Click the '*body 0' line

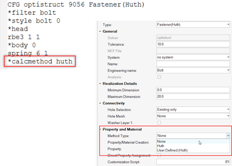22,45
